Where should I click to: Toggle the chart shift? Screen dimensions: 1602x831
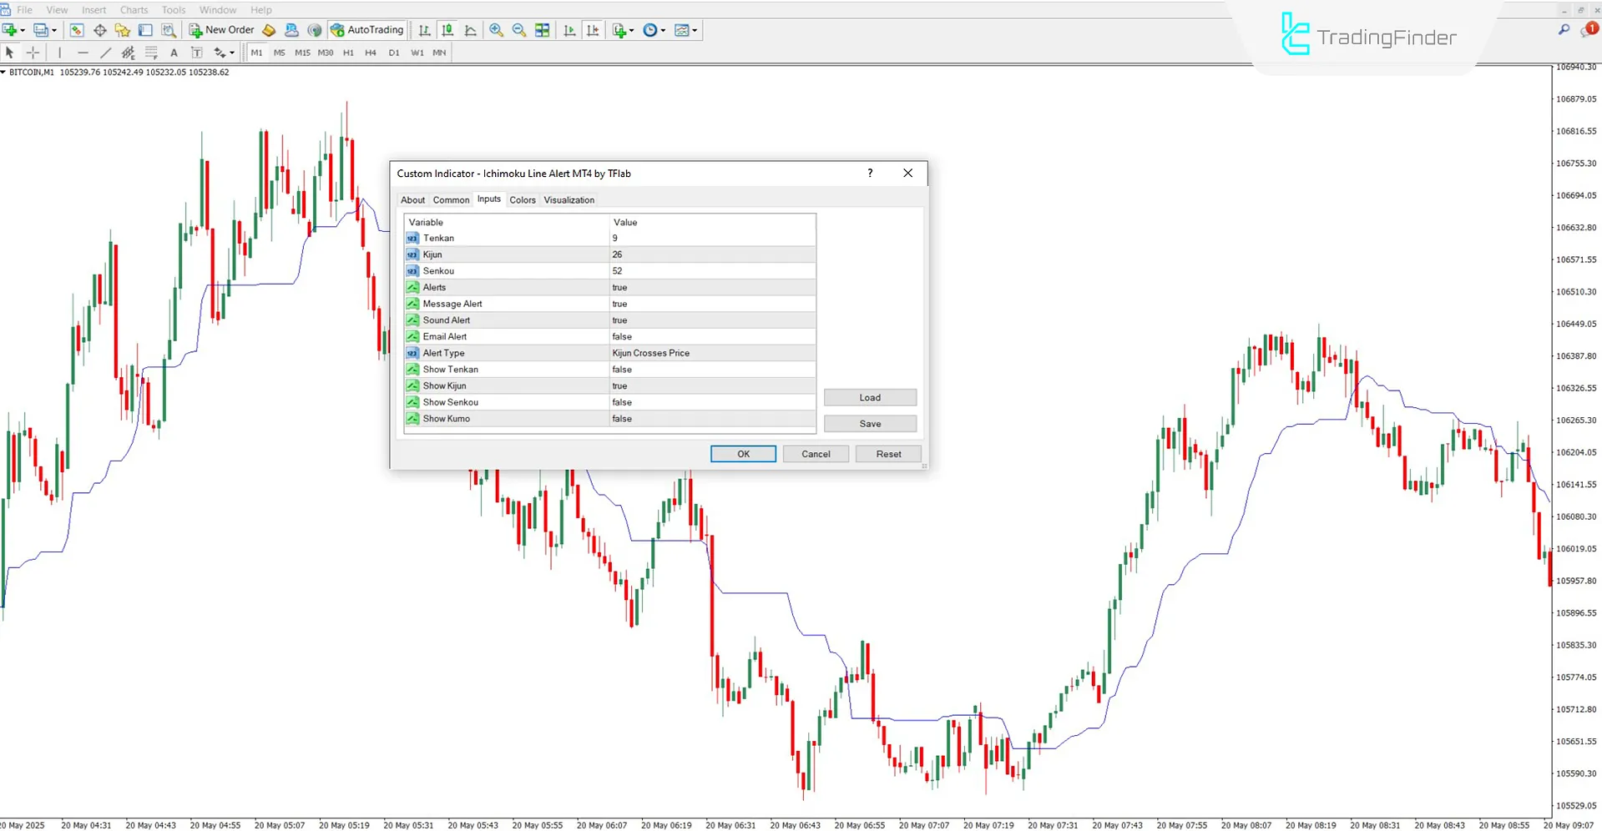tap(593, 30)
